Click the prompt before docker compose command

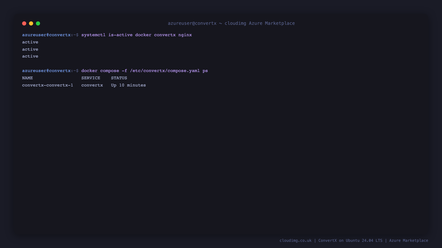[50, 71]
